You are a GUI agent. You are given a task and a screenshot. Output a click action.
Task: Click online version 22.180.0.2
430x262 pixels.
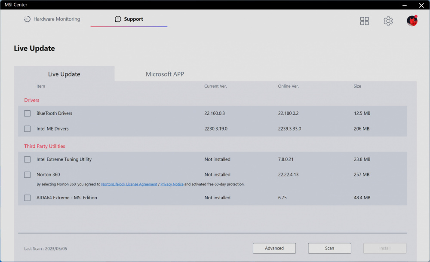[288, 113]
